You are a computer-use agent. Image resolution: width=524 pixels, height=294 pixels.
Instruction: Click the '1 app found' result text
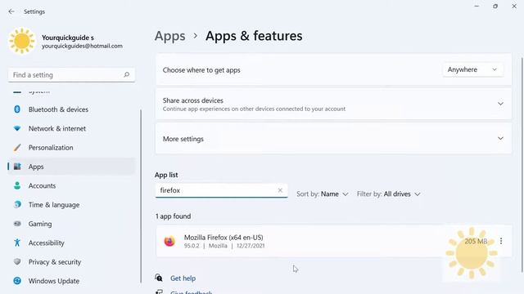(x=173, y=216)
